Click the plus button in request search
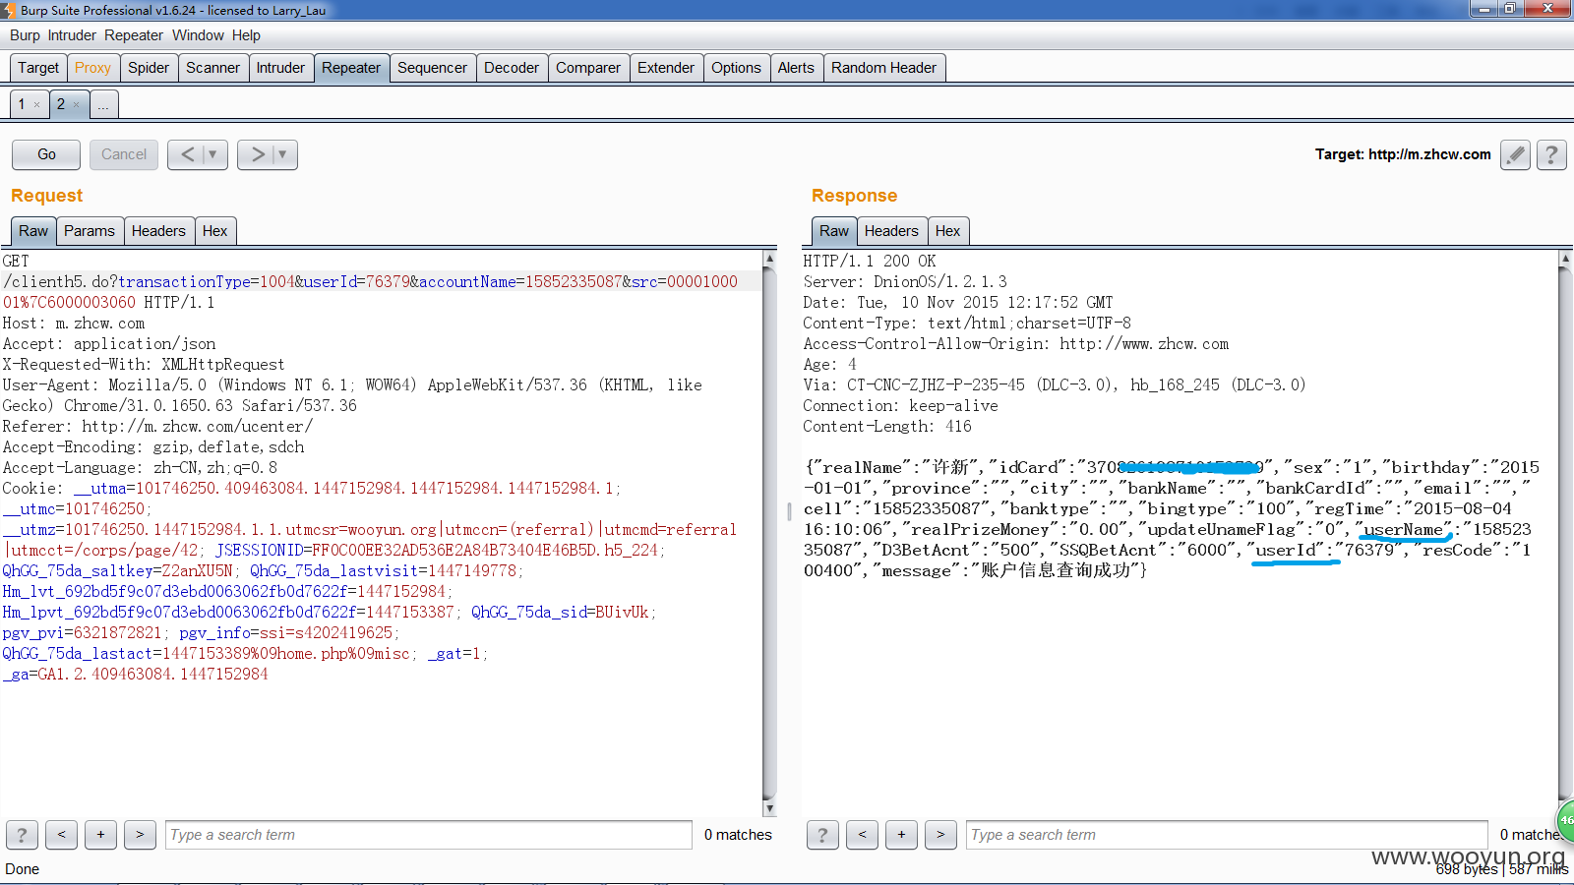This screenshot has width=1574, height=885. tap(100, 835)
